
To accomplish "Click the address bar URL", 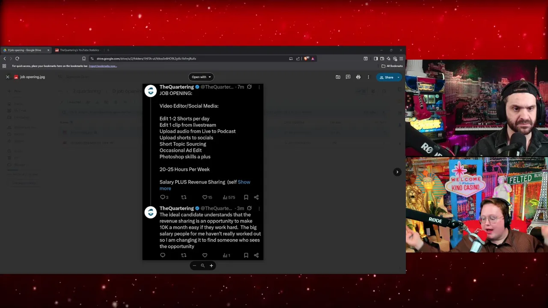I will pos(146,59).
